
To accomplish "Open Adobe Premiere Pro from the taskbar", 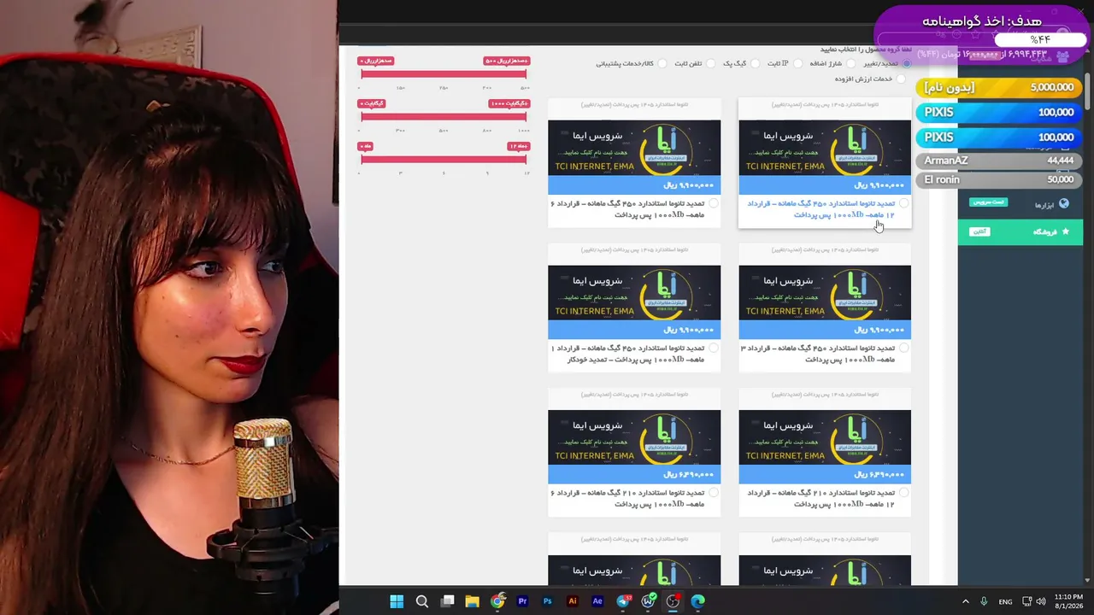I will coord(522,601).
